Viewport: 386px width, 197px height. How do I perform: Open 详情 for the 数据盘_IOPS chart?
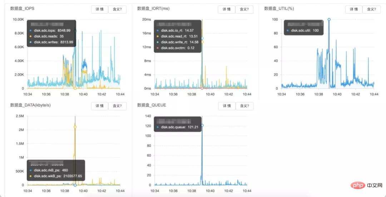pyautogui.click(x=100, y=10)
